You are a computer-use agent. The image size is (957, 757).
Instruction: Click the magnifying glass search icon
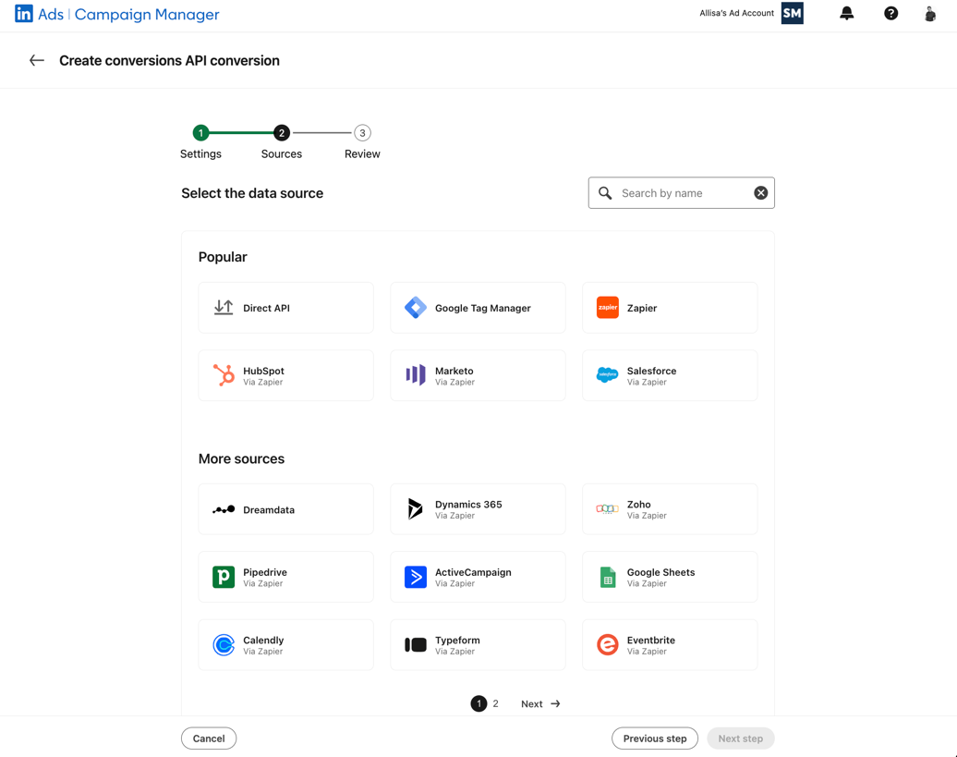click(605, 193)
